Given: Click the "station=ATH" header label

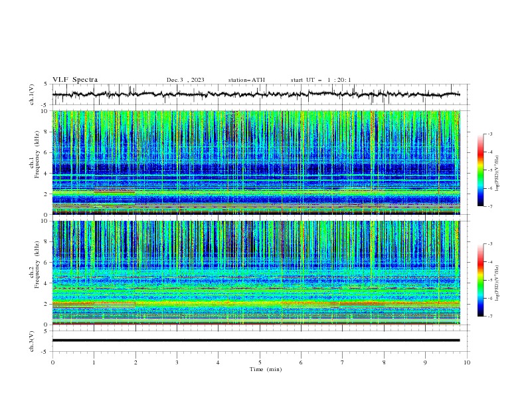Looking at the screenshot, I should (246, 80).
